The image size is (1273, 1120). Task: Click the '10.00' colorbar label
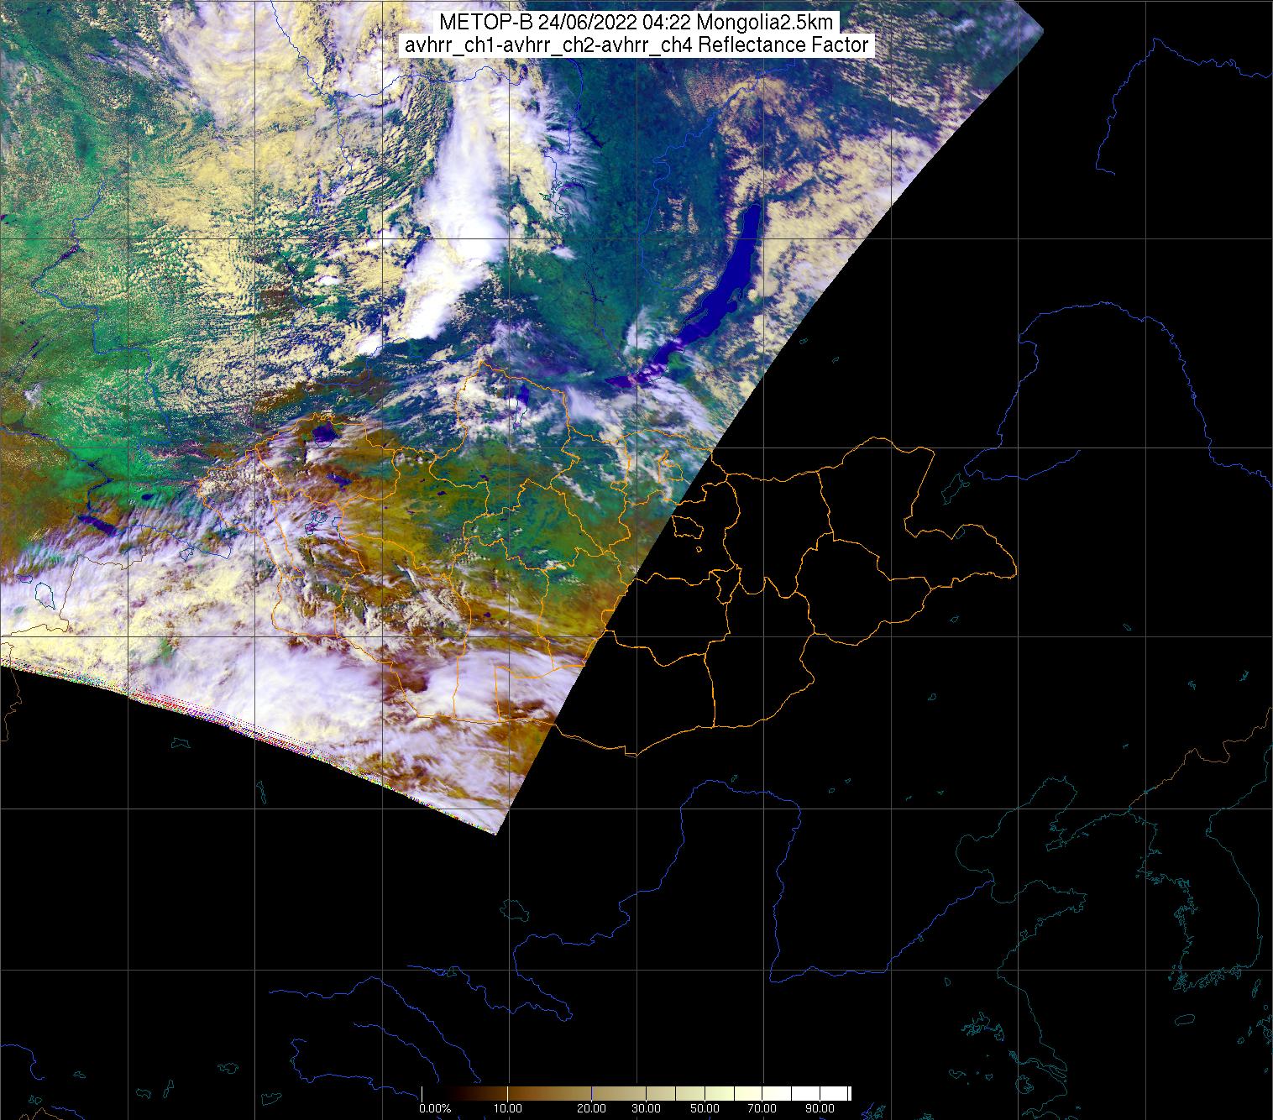tap(509, 1108)
